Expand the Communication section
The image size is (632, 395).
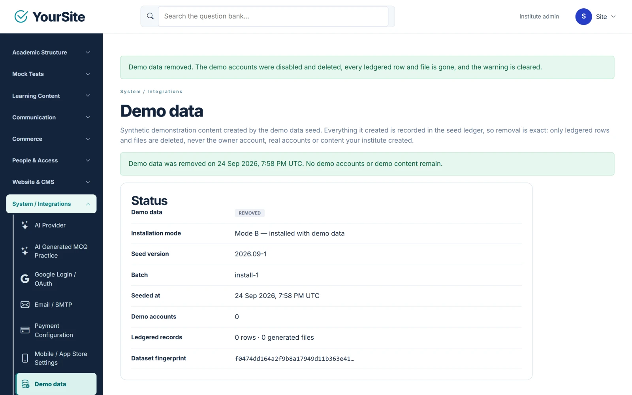(51, 117)
